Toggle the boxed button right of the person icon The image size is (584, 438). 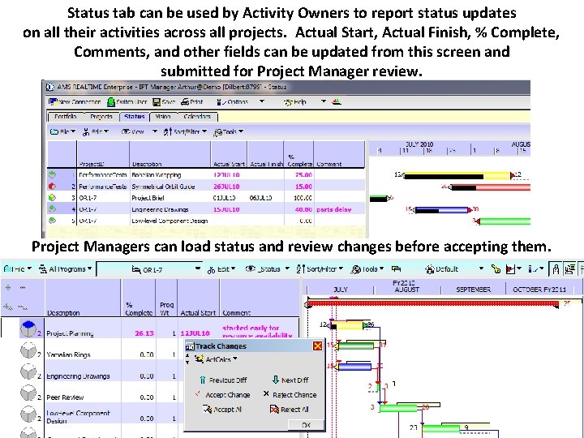pos(569,269)
